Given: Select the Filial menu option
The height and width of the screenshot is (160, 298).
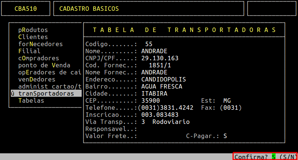Looking at the screenshot, I should point(29,51).
